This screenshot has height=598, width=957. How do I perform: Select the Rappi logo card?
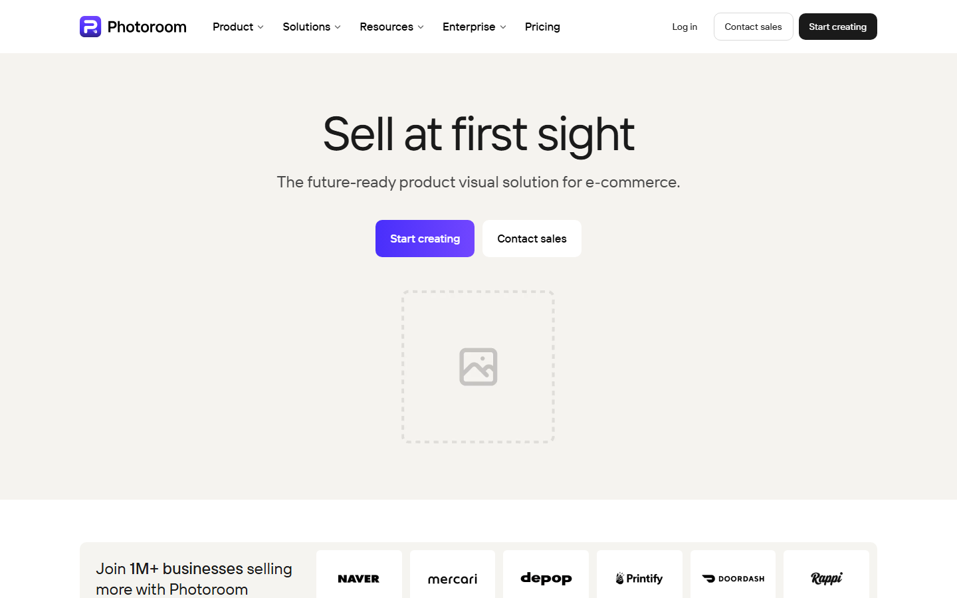(826, 575)
